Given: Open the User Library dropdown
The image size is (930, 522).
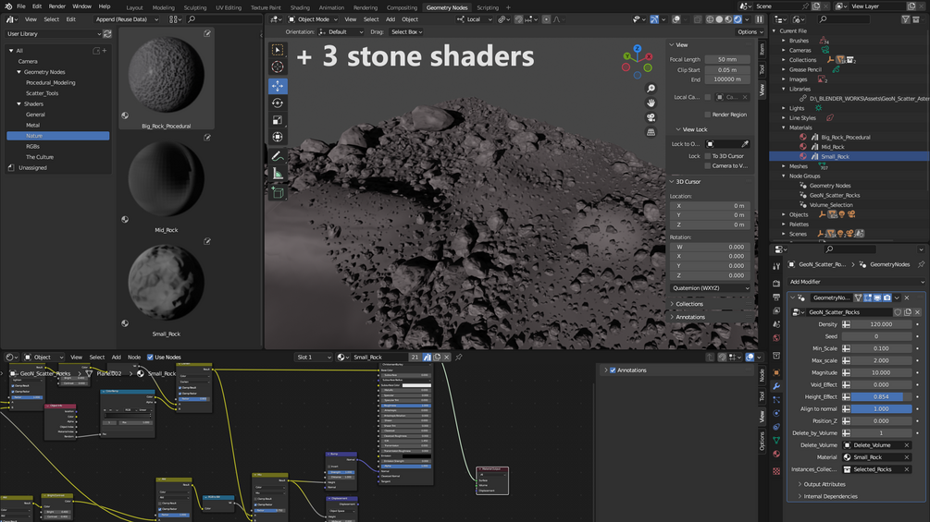Looking at the screenshot, I should click(x=54, y=34).
